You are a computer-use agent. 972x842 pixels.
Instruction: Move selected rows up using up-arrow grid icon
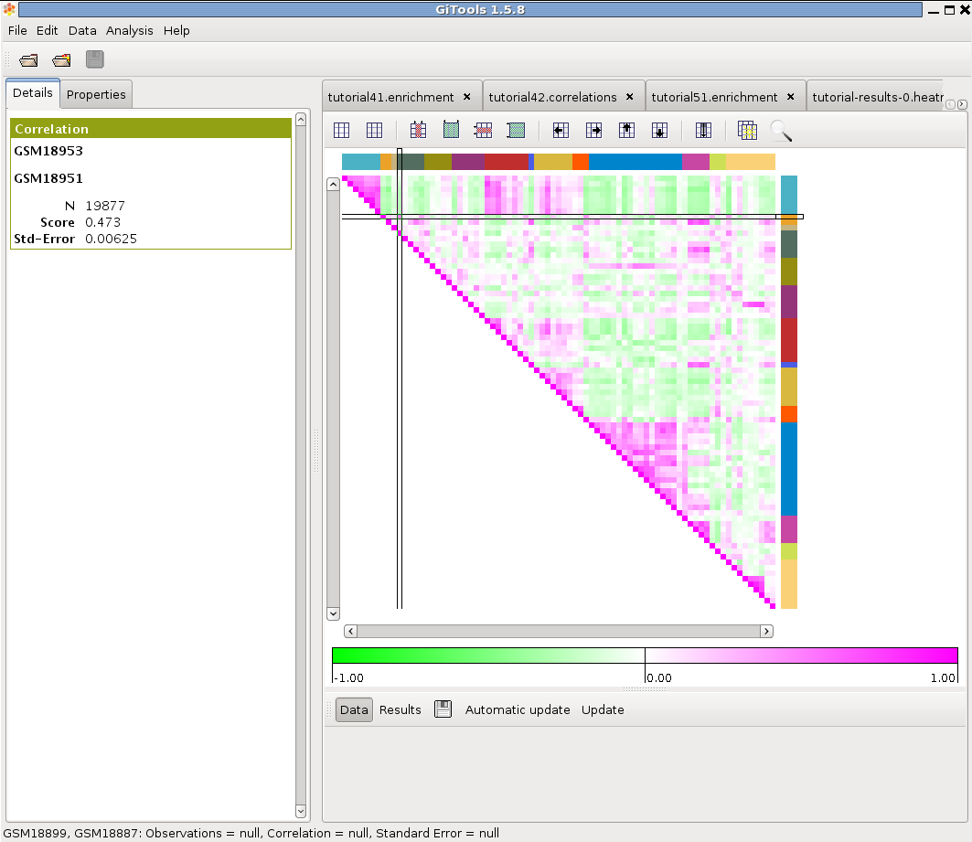(x=626, y=130)
